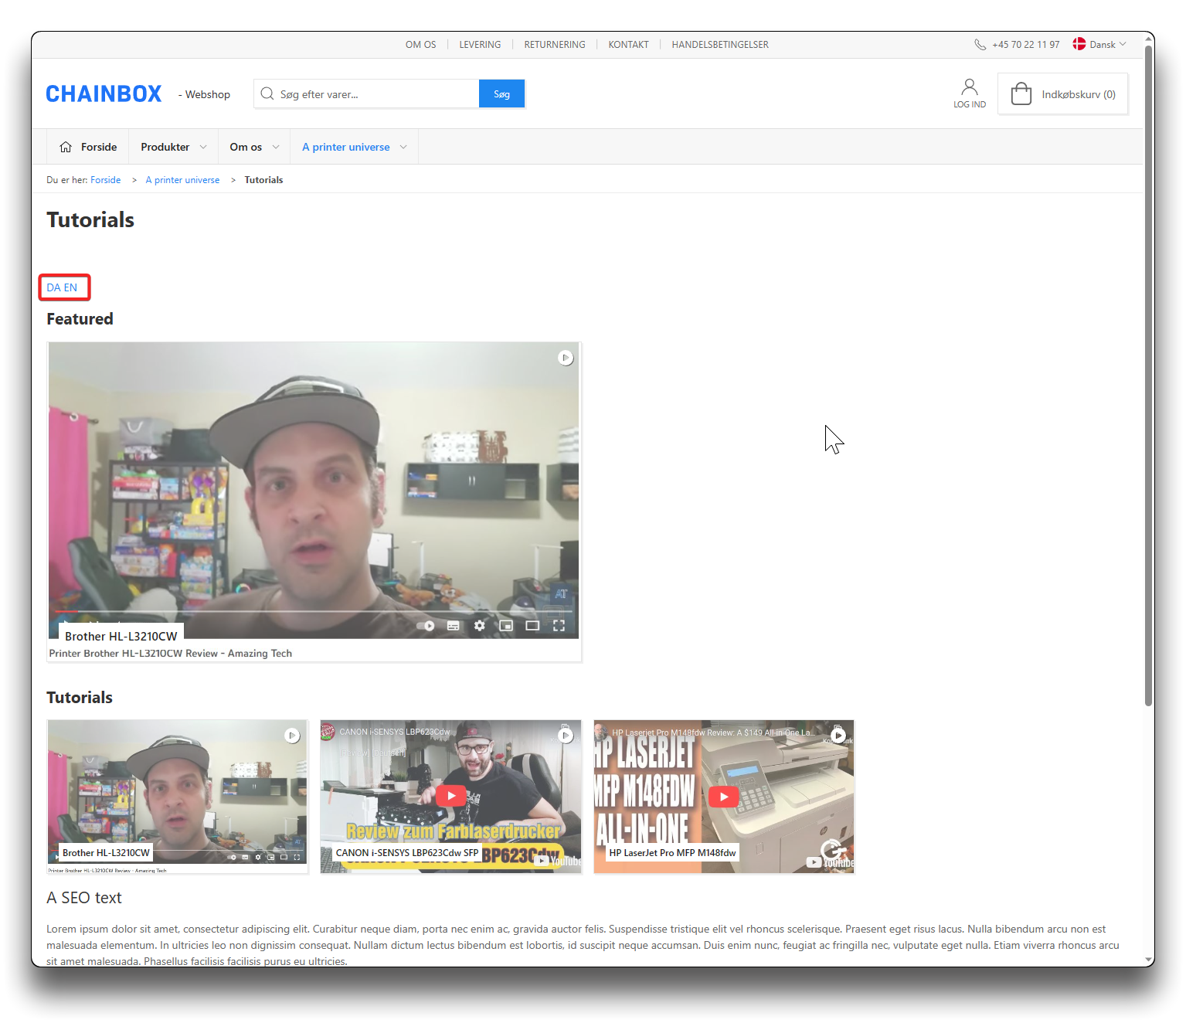Toggle autoplay switch in featured video

[x=426, y=625]
